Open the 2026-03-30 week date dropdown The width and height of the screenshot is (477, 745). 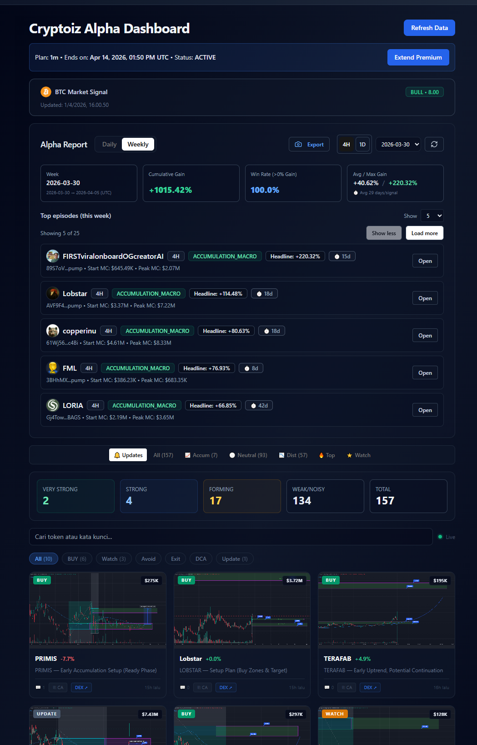click(398, 144)
